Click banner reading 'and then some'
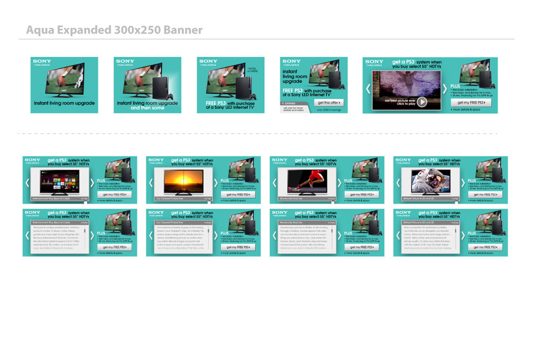The height and width of the screenshot is (362, 533). tap(147, 85)
